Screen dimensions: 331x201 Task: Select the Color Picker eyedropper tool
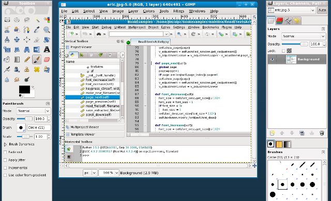point(37,30)
